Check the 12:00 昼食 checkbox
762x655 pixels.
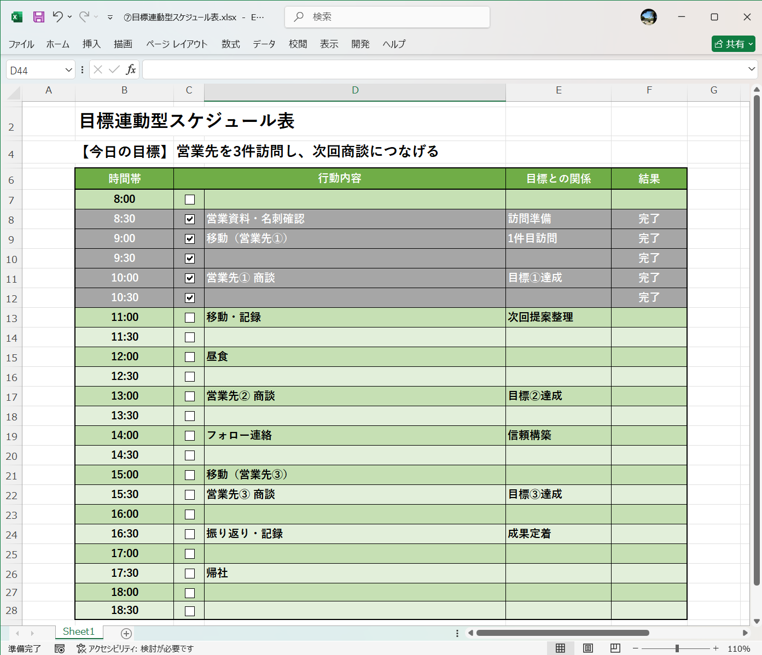pos(189,356)
